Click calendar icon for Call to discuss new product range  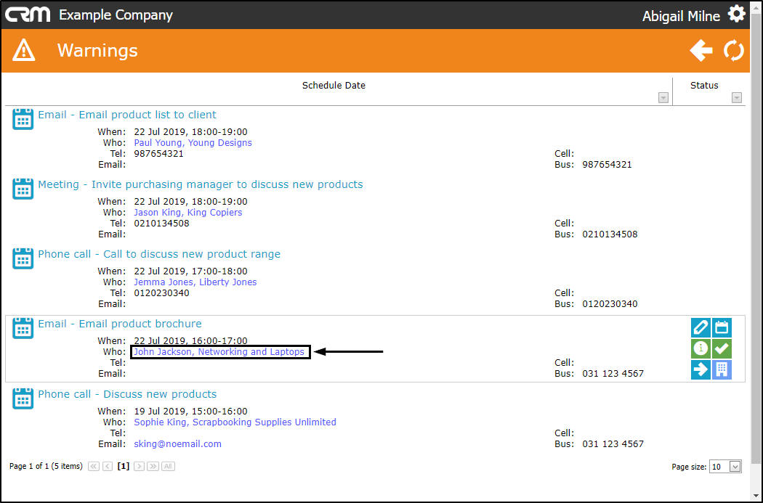click(x=23, y=258)
